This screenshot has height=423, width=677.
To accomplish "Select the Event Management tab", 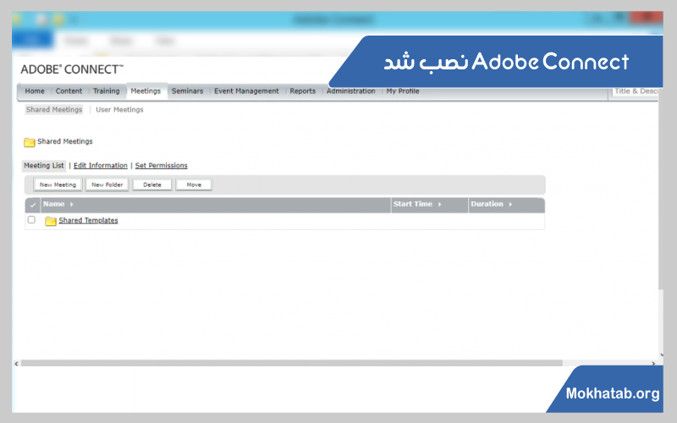I will pos(246,91).
